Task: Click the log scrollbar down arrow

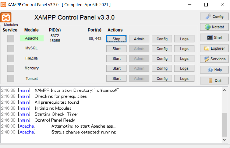Action: (x=224, y=140)
